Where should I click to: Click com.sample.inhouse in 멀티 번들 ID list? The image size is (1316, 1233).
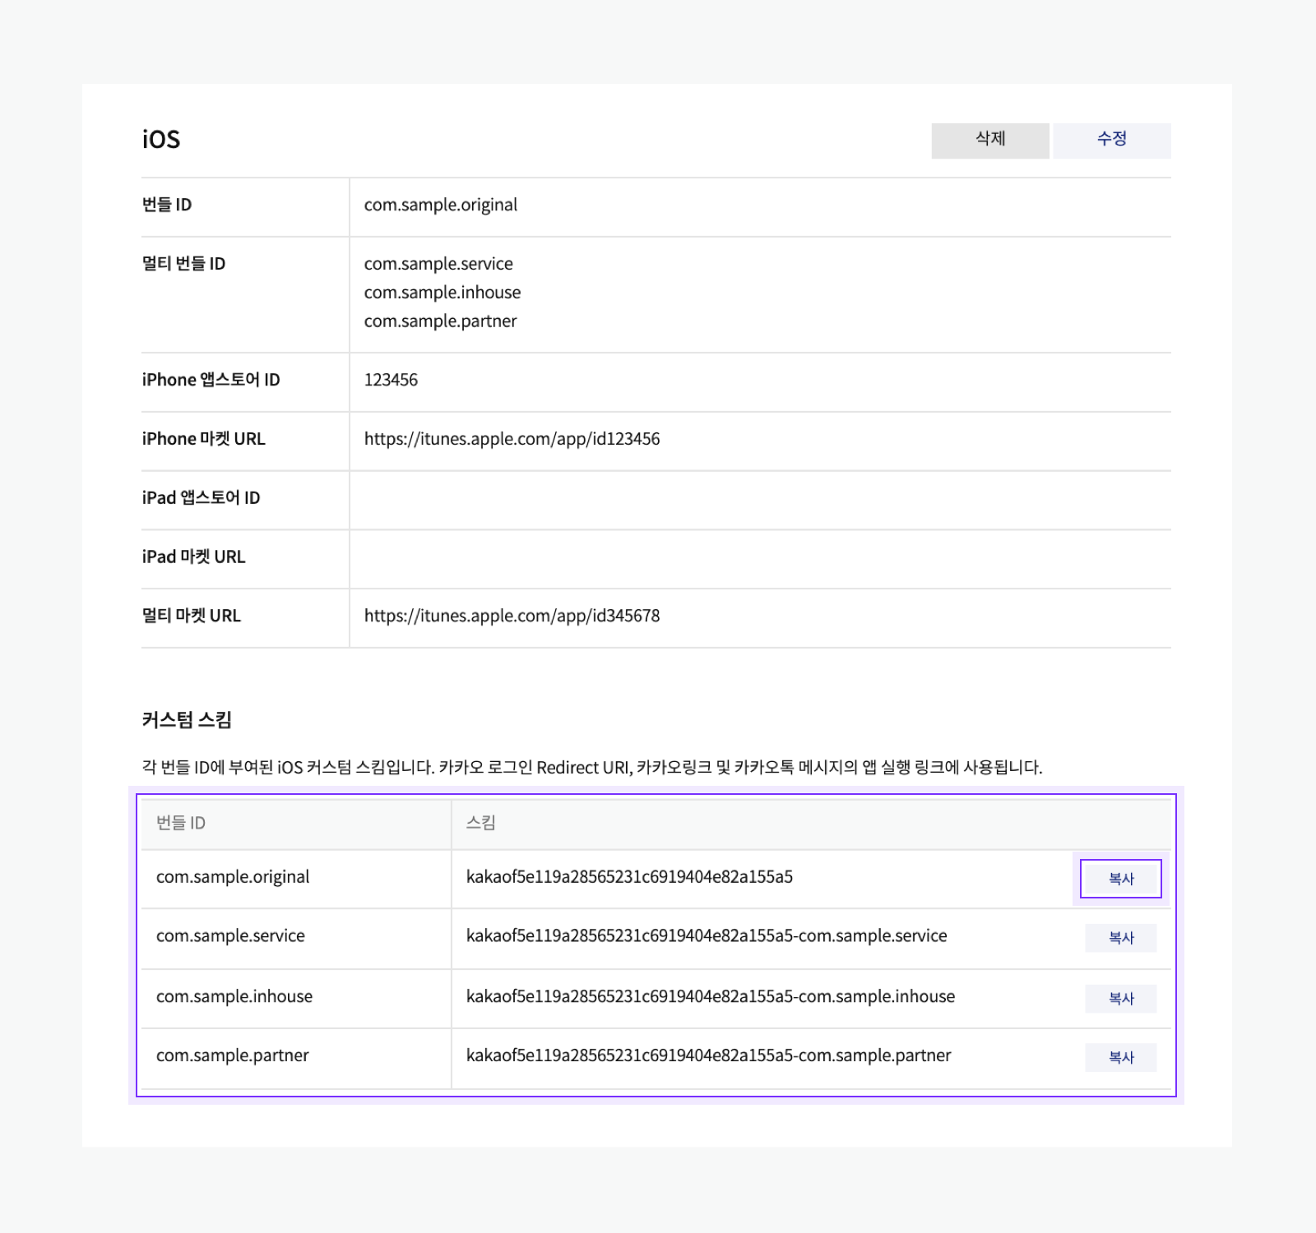(443, 293)
